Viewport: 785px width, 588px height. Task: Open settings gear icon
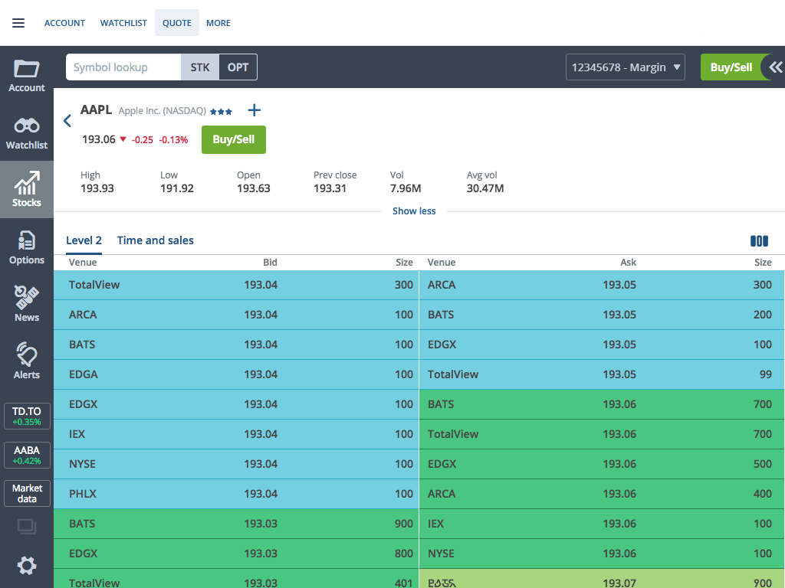coord(27,566)
